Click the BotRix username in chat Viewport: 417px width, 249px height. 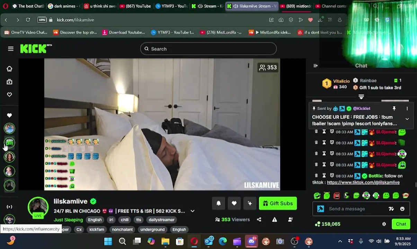click(375, 176)
